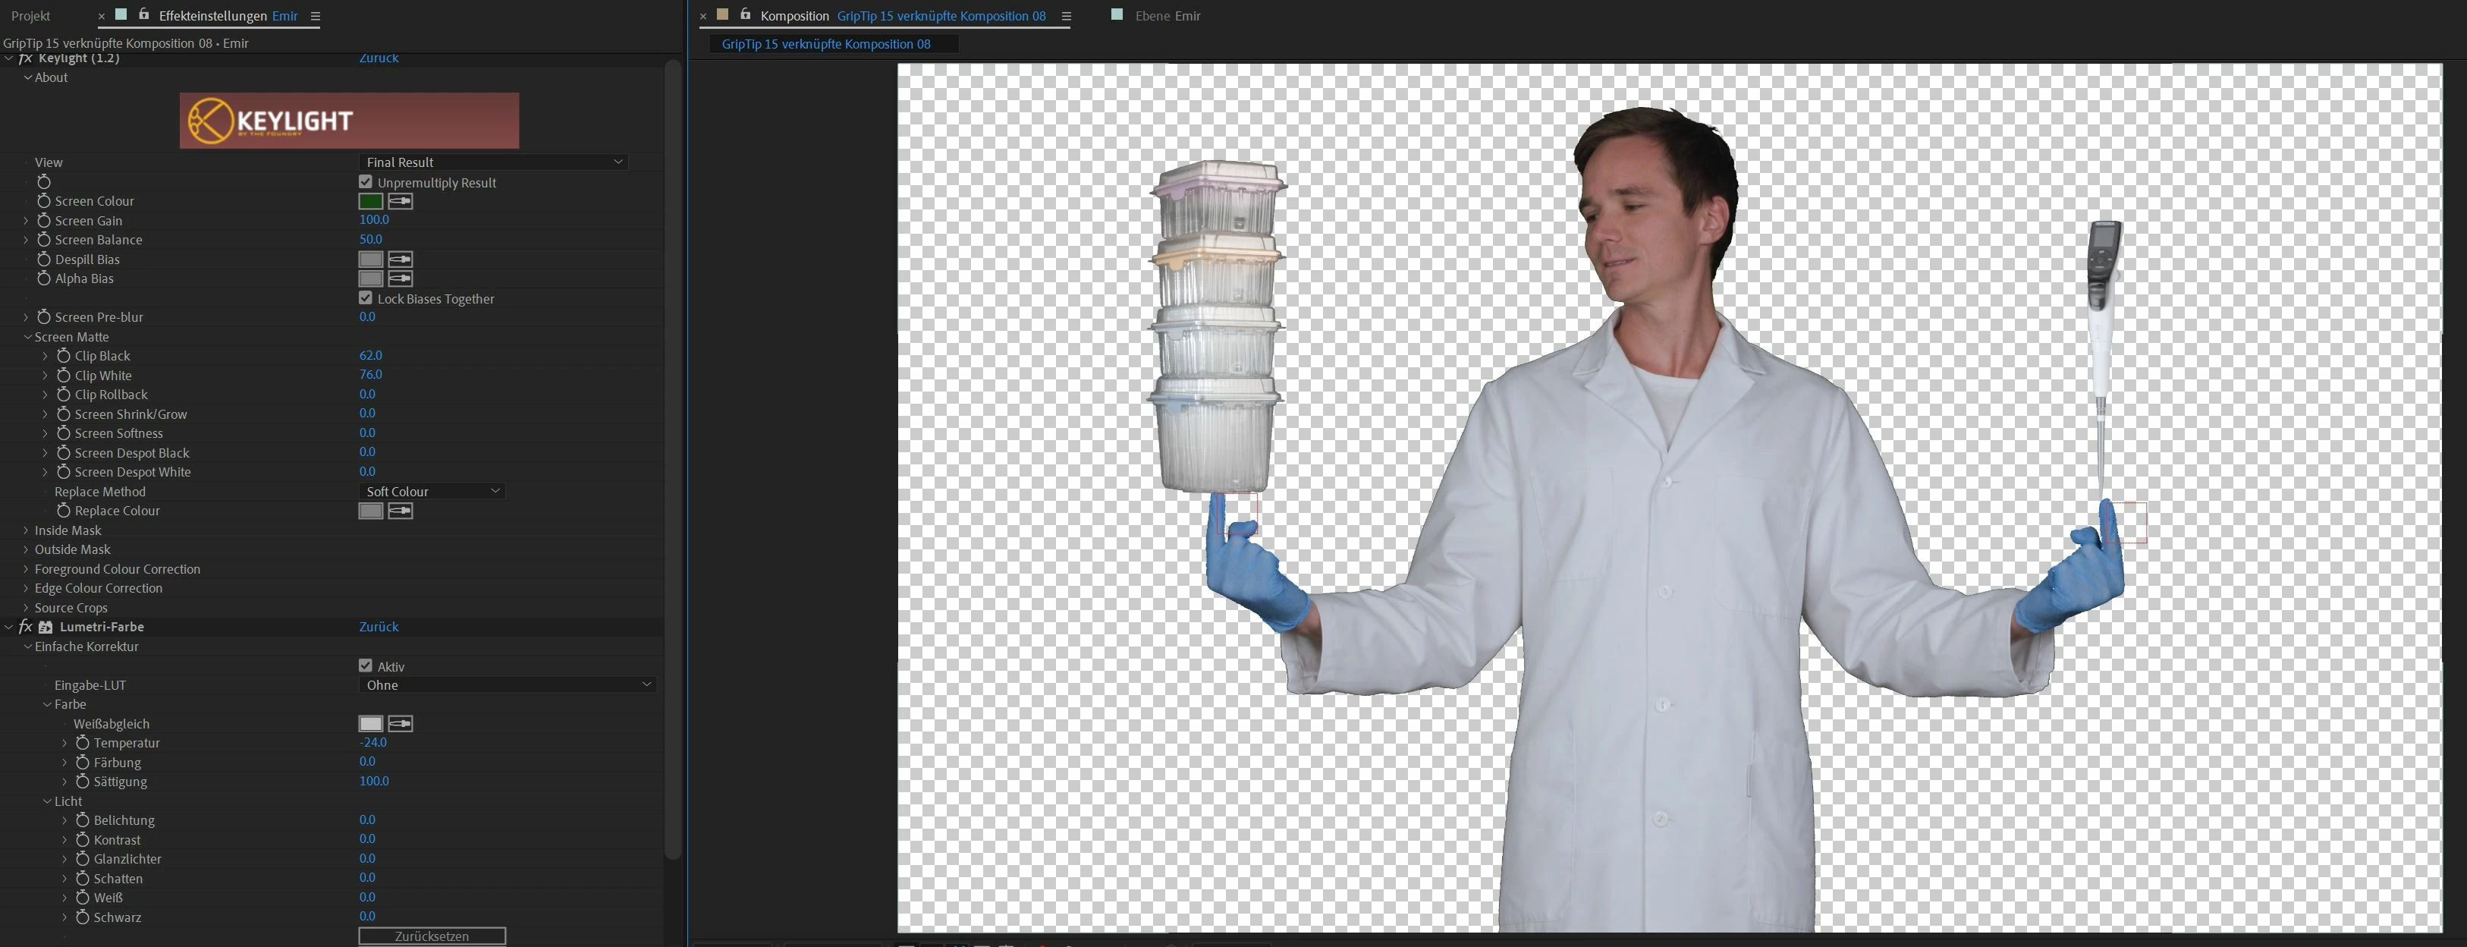Disable the Aktiv checkbox
Viewport: 2467px width, 947px height.
pyautogui.click(x=366, y=665)
